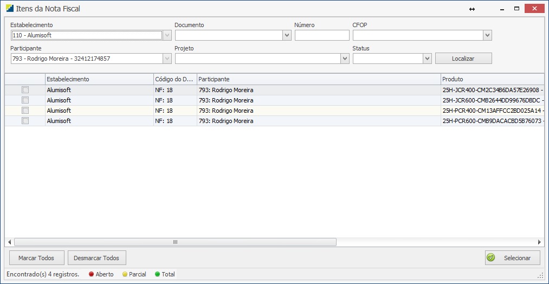Viewport: 549px width, 284px height.
Task: Tick the checkbox for the 25H-JCR600 row
Action: (25, 100)
